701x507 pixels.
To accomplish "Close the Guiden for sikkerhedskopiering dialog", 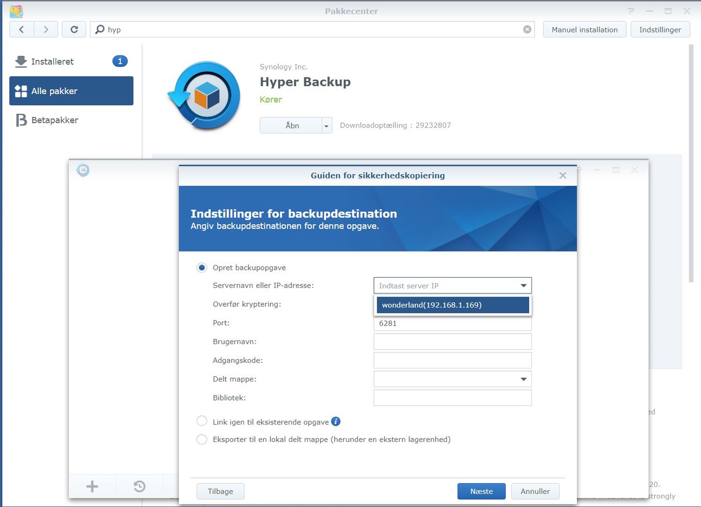I will [x=563, y=176].
